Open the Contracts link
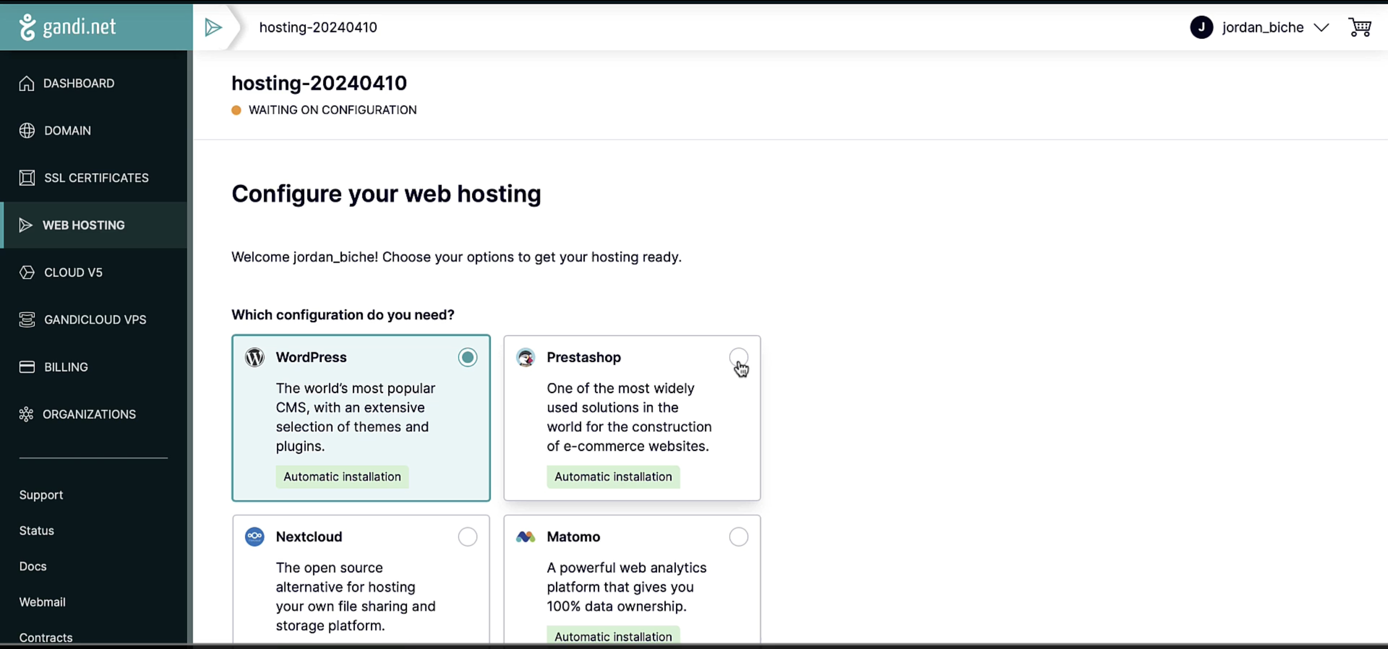This screenshot has width=1388, height=649. 46,638
